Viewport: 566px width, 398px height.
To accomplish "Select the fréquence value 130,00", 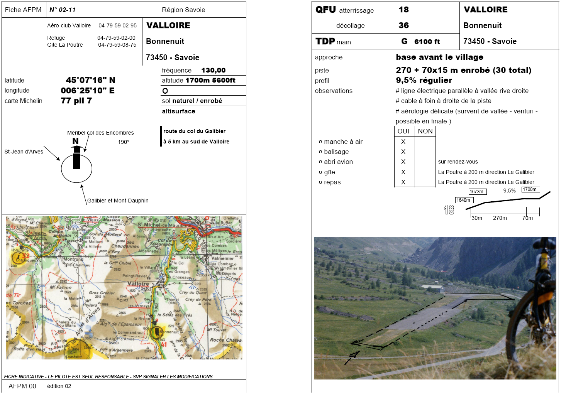I will coord(214,70).
